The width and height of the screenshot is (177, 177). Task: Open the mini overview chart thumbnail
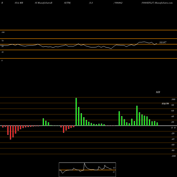(87, 170)
